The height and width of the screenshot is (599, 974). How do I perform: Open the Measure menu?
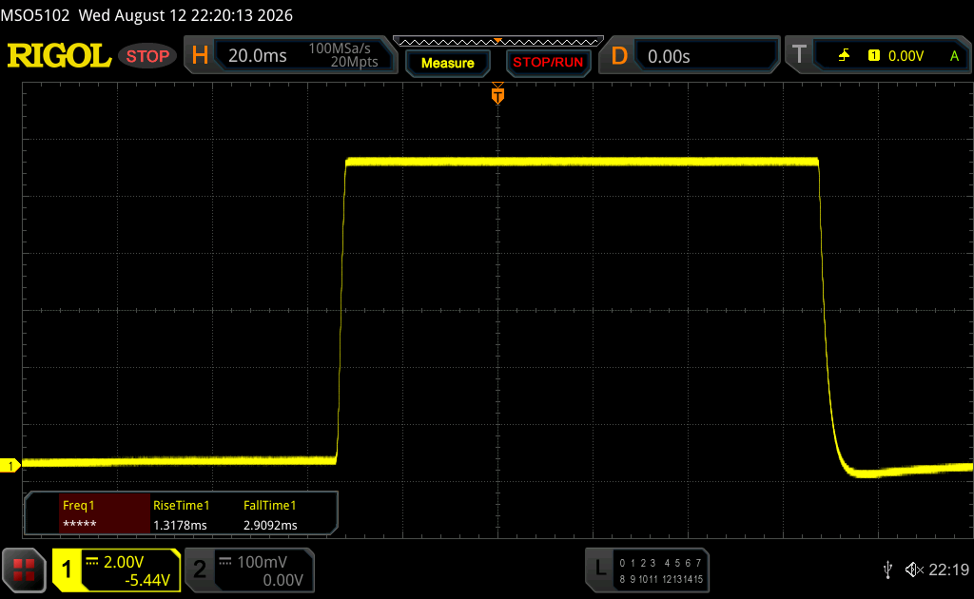point(447,63)
